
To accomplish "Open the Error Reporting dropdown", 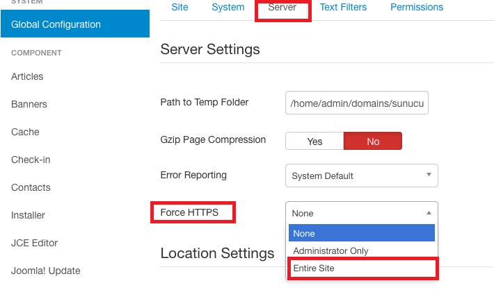I will point(362,176).
